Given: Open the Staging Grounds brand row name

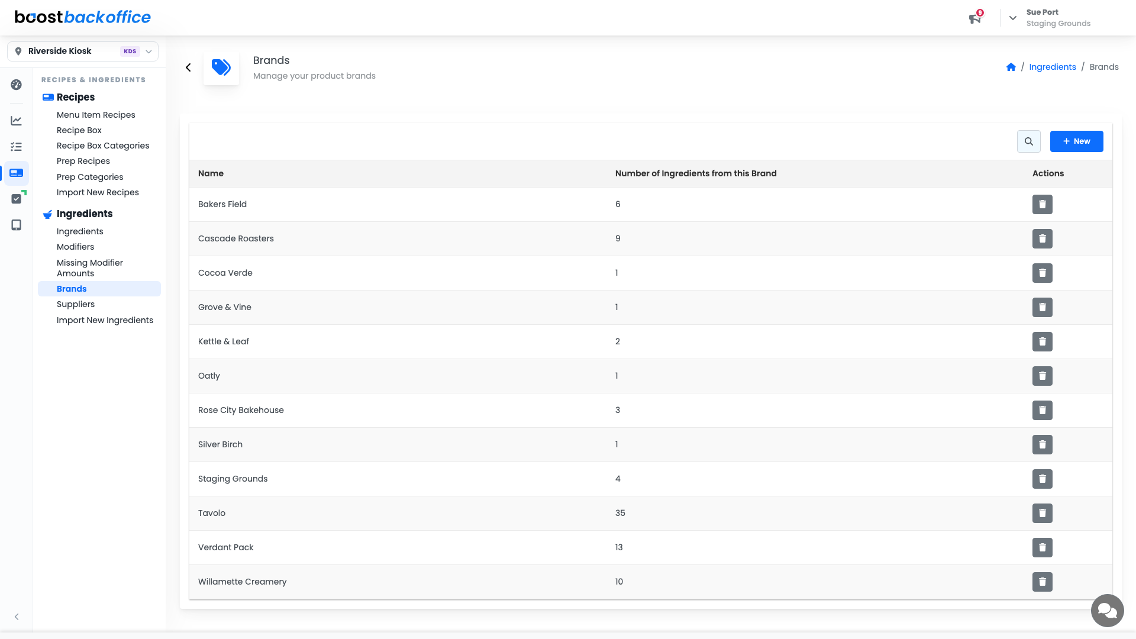Looking at the screenshot, I should click(x=233, y=479).
